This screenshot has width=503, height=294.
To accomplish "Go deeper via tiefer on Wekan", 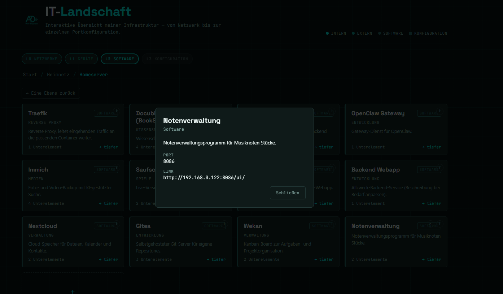I will (x=324, y=259).
